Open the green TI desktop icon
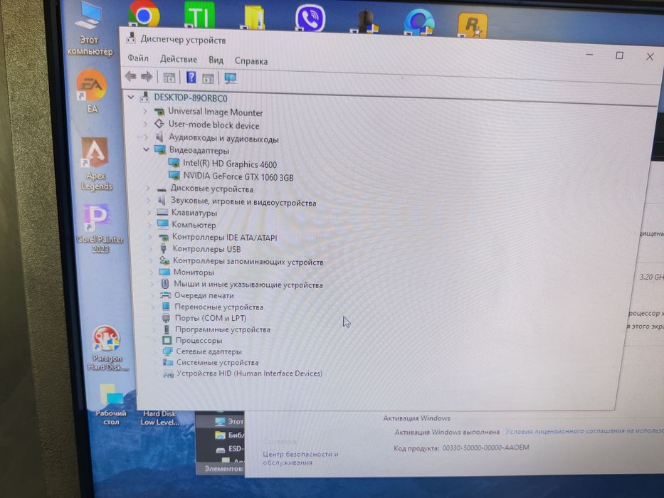 199,16
